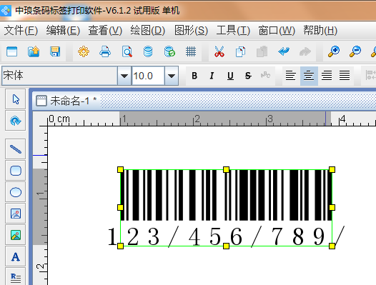Open the 帮助(H) menu

[x=320, y=31]
